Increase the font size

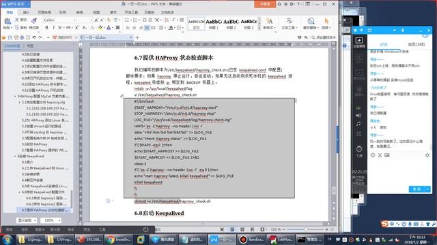tap(96, 20)
